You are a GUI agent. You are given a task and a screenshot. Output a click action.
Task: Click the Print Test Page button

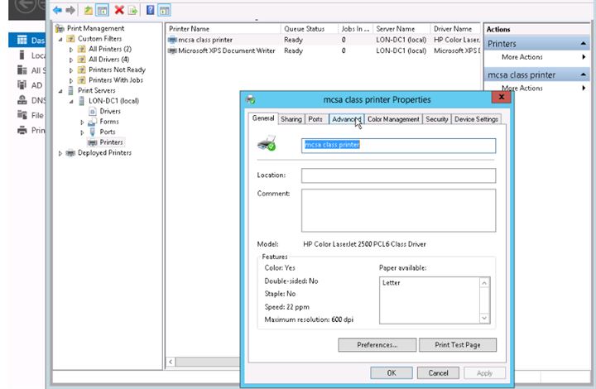458,345
